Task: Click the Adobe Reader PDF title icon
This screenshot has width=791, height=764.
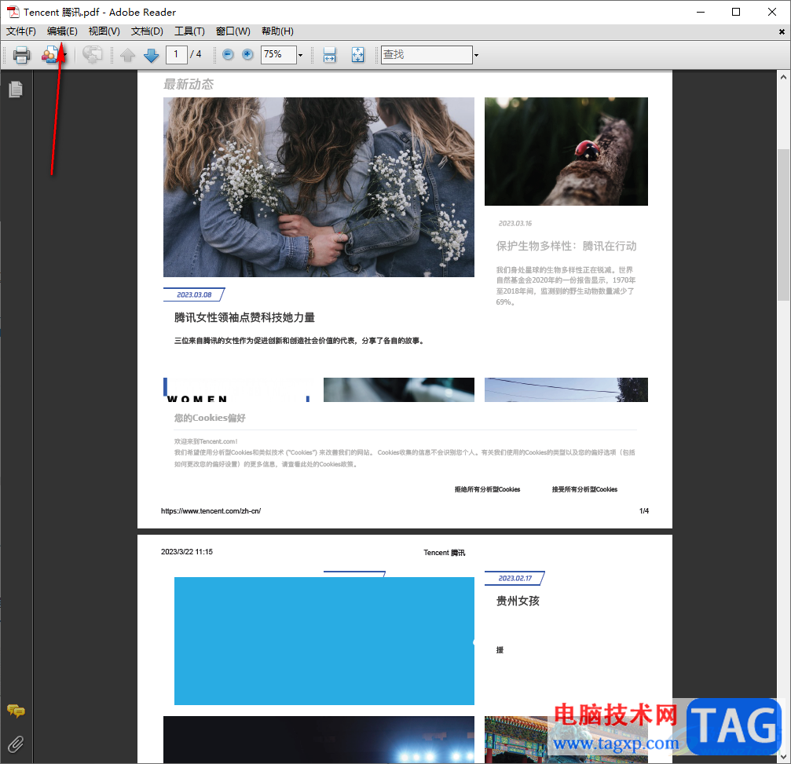Action: click(x=13, y=12)
